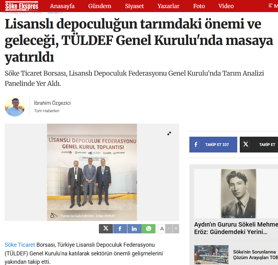Open Mehmet Eröz article portrait thumbnail
Screen dimensions: 278x265
tap(239, 193)
